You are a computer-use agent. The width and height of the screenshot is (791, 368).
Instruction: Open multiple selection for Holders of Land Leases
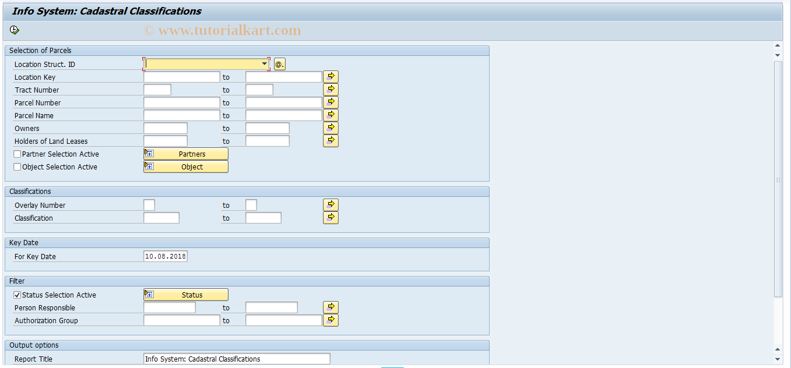click(331, 141)
